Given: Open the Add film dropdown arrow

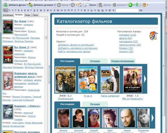Looking at the screenshot, I should (27, 5).
